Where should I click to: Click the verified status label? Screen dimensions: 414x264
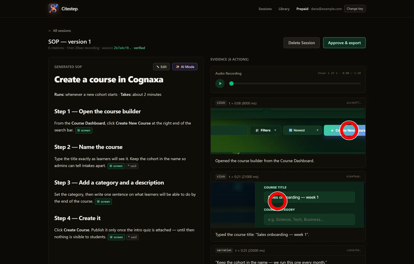pyautogui.click(x=139, y=48)
